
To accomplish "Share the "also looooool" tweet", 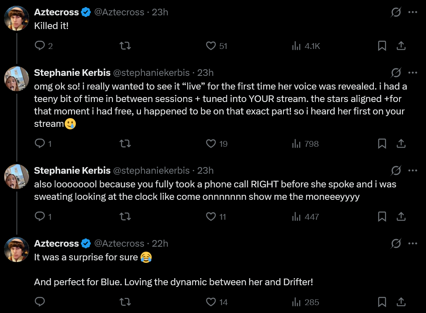I will (x=401, y=216).
